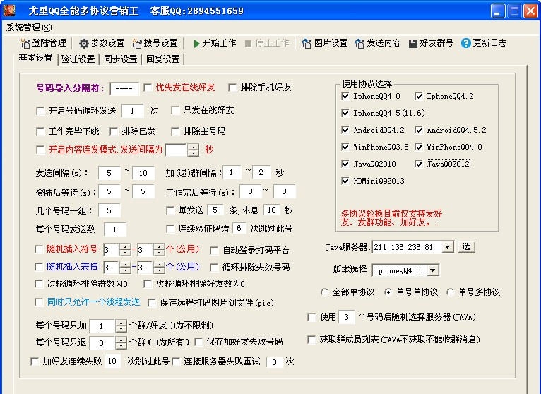Adjust second 随机插入表情 spinner
This screenshot has height=394, width=541.
159,268
